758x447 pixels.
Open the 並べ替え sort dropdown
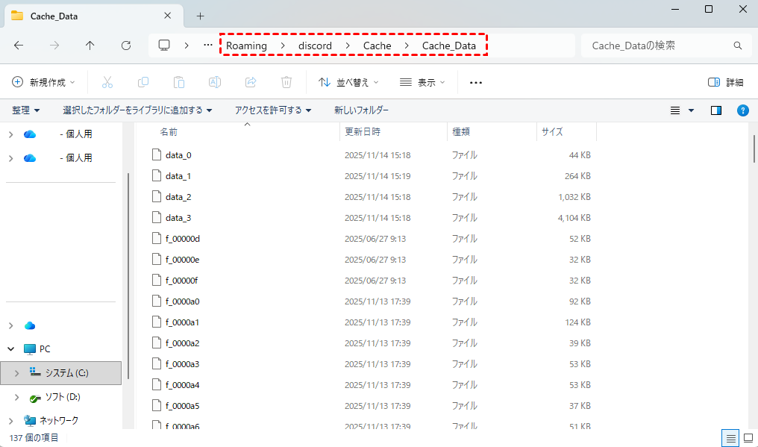tap(348, 83)
